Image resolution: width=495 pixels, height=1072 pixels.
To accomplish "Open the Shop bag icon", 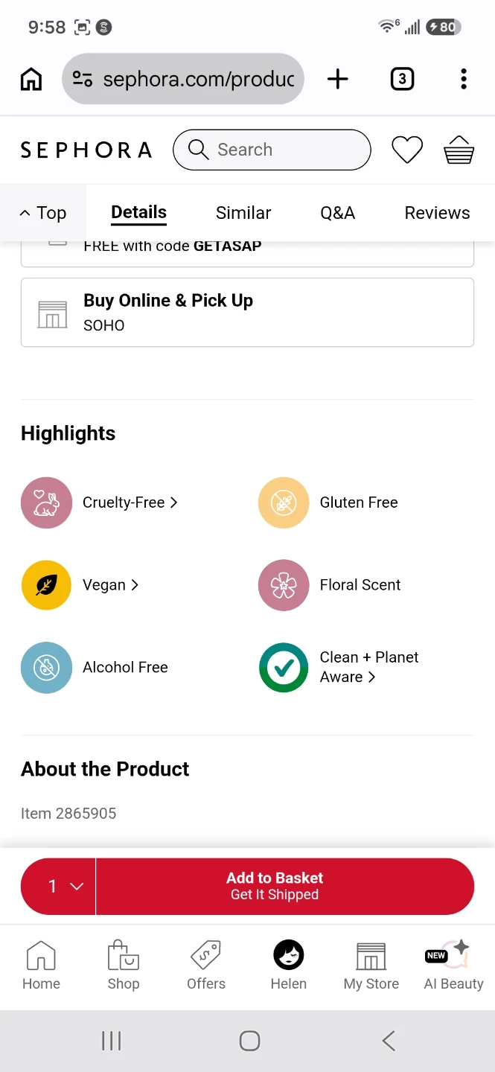I will [x=124, y=954].
